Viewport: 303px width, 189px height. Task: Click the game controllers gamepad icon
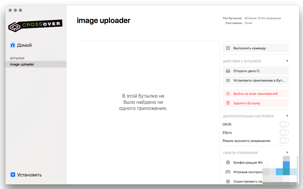click(228, 172)
